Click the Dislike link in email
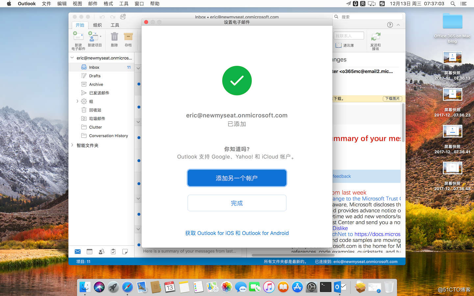Screen dimensions: 474x296 tap(340, 228)
